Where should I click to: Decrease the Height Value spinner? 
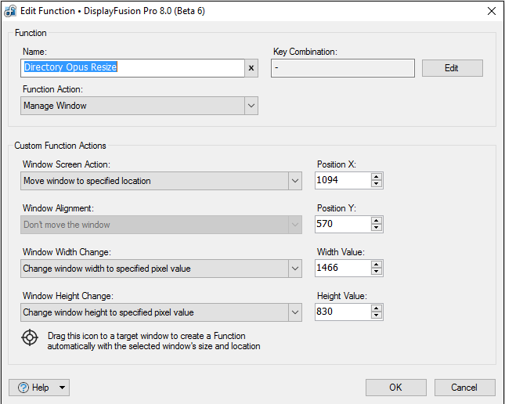coord(377,316)
